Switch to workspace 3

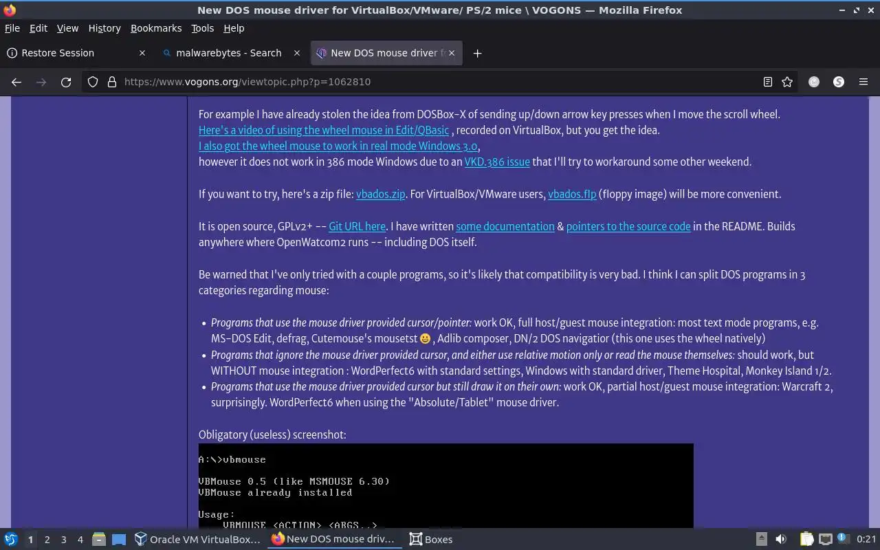click(63, 540)
